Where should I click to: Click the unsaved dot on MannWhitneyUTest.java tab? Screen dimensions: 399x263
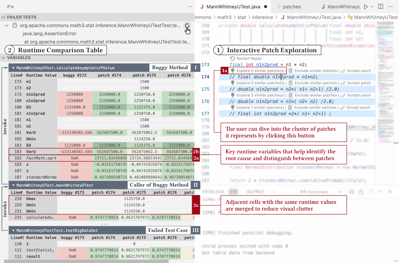[x=265, y=7]
